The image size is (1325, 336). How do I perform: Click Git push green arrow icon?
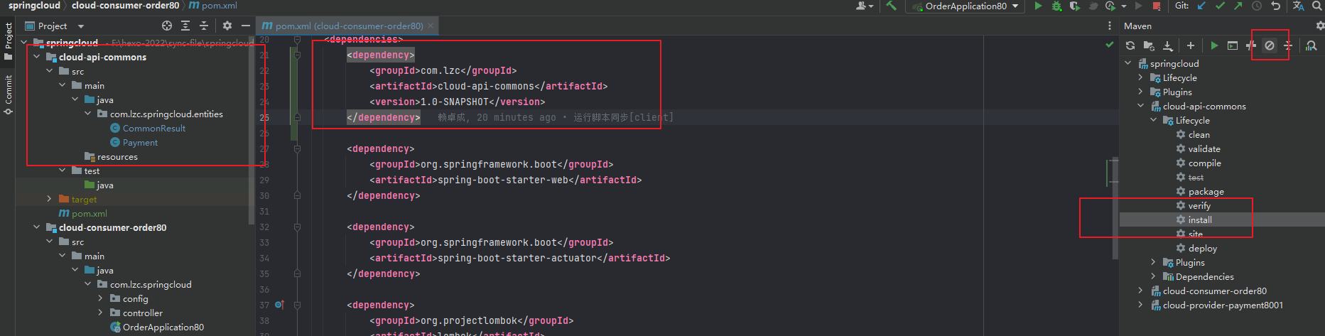(x=1238, y=6)
